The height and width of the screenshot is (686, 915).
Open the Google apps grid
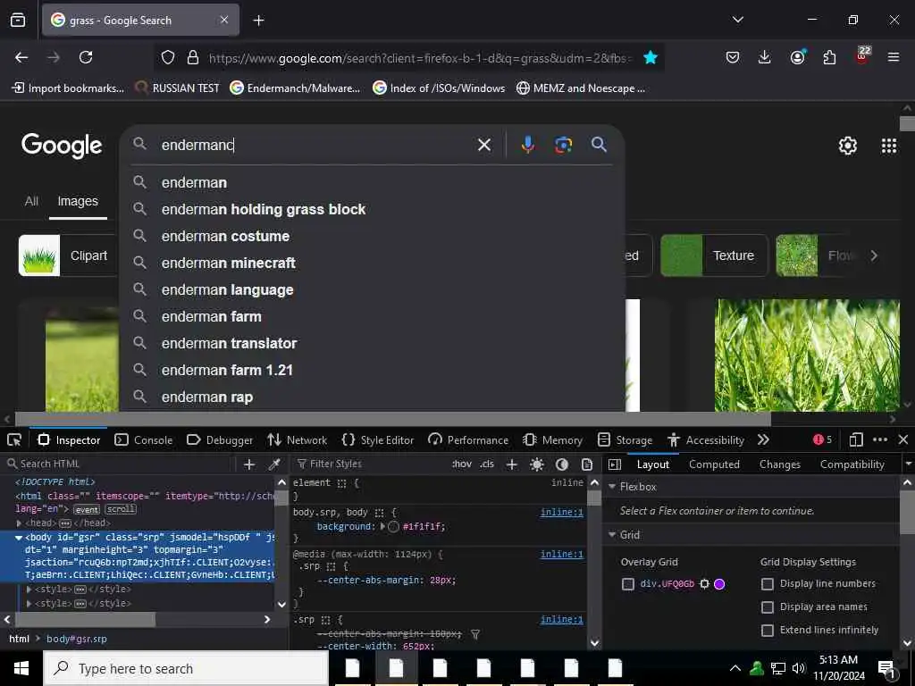[889, 146]
